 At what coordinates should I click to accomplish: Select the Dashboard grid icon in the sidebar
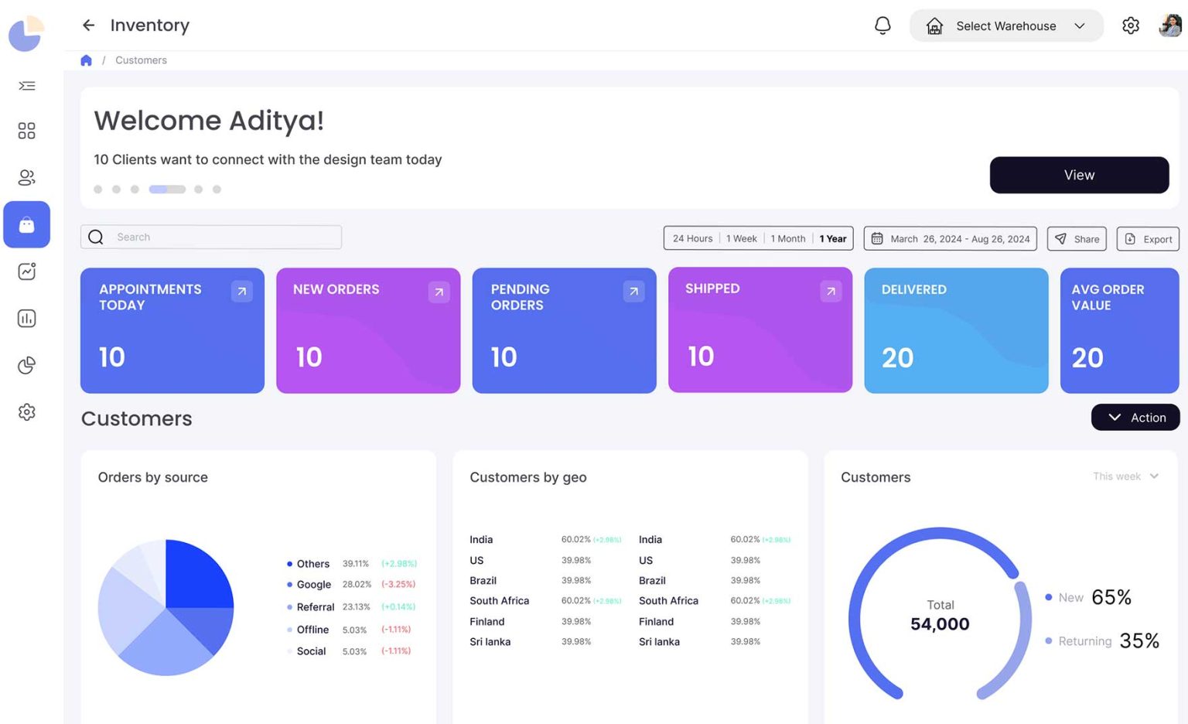coord(26,131)
